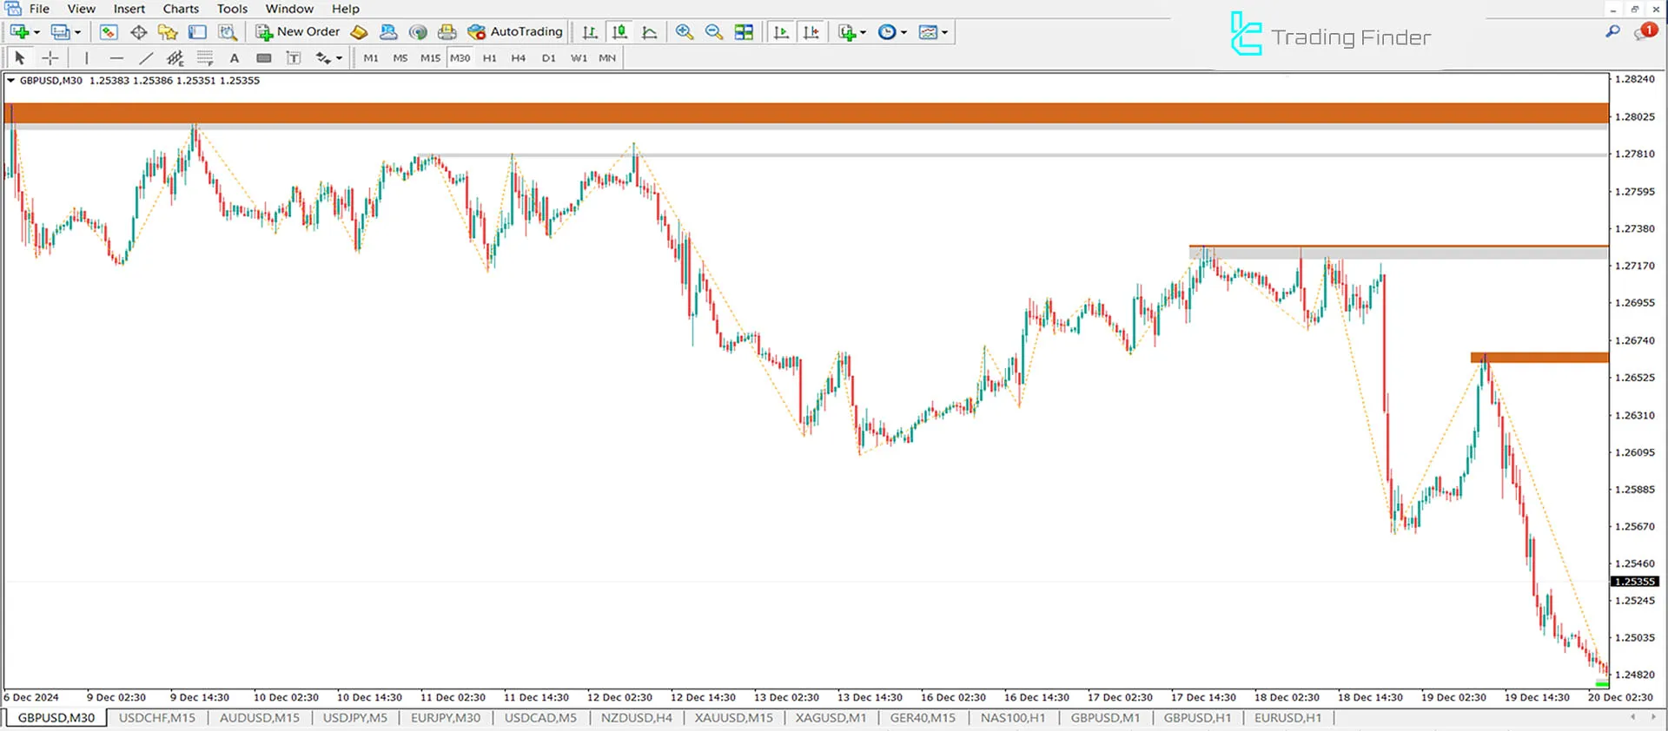The image size is (1668, 731).
Task: Expand the Indicators list dropdown arrow
Action: pyautogui.click(x=863, y=33)
